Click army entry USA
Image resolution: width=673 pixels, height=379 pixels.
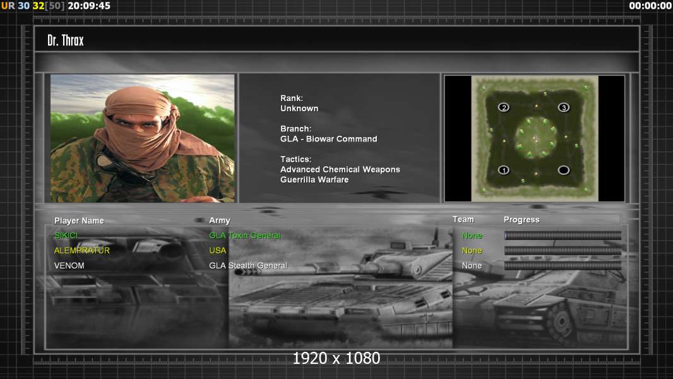point(218,250)
